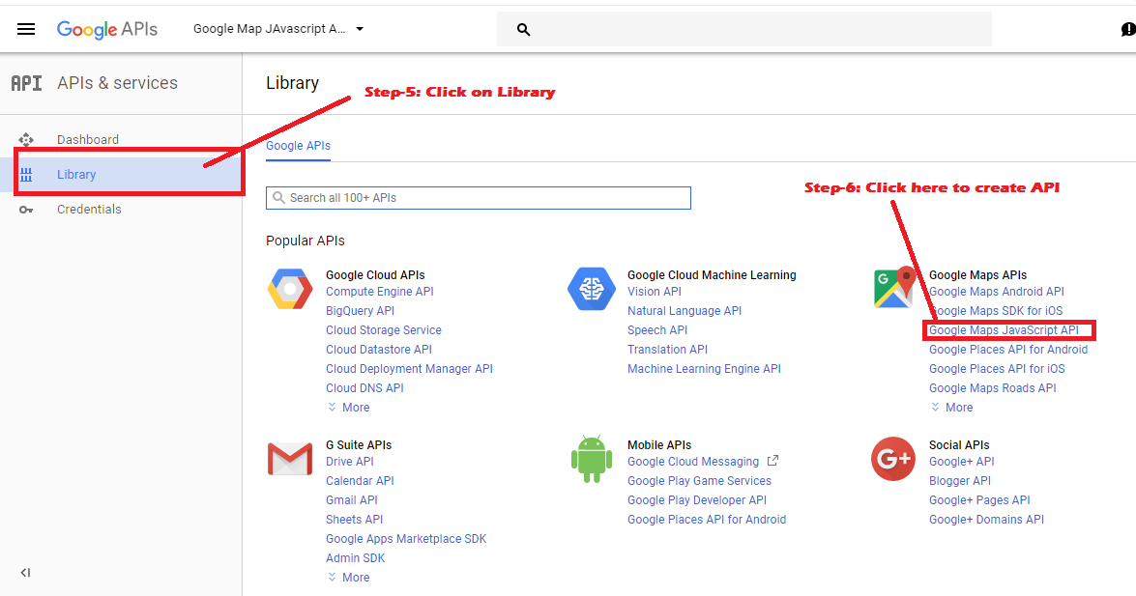Switch to the Google APIs tab
The image size is (1136, 596).
click(298, 146)
